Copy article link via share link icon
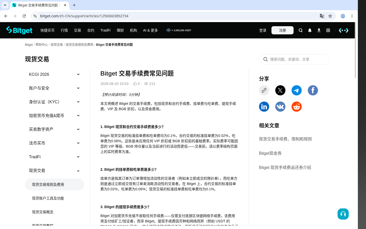 [264, 90]
